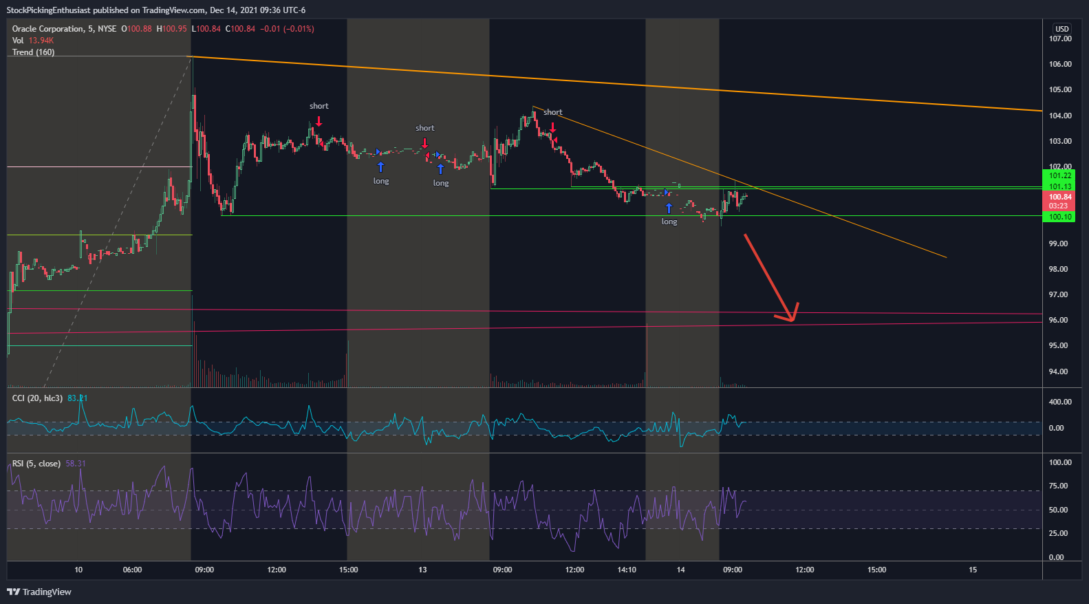Image resolution: width=1089 pixels, height=604 pixels.
Task: Click the StockPickingEnthusiast published header text
Action: [x=156, y=10]
